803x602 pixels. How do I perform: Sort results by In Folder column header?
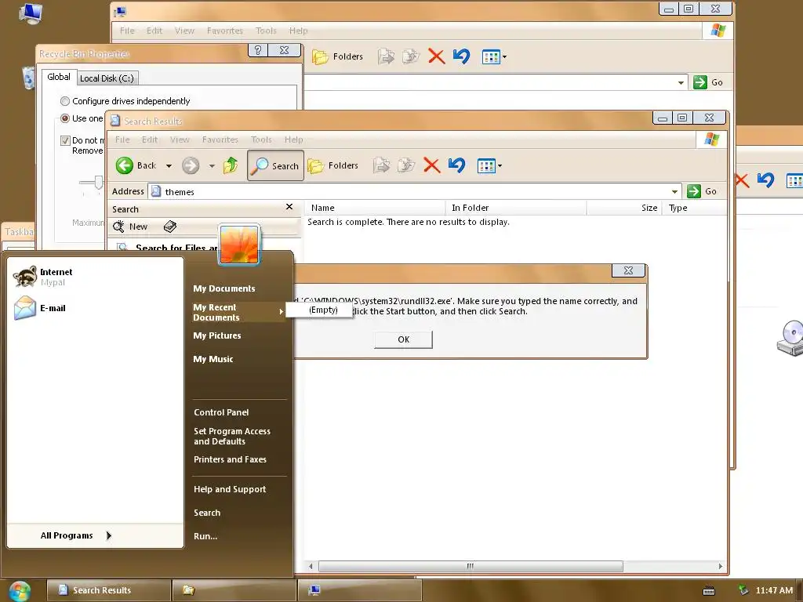[516, 207]
